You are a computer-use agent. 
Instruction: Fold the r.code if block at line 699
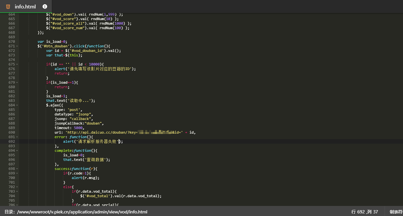tap(17, 173)
